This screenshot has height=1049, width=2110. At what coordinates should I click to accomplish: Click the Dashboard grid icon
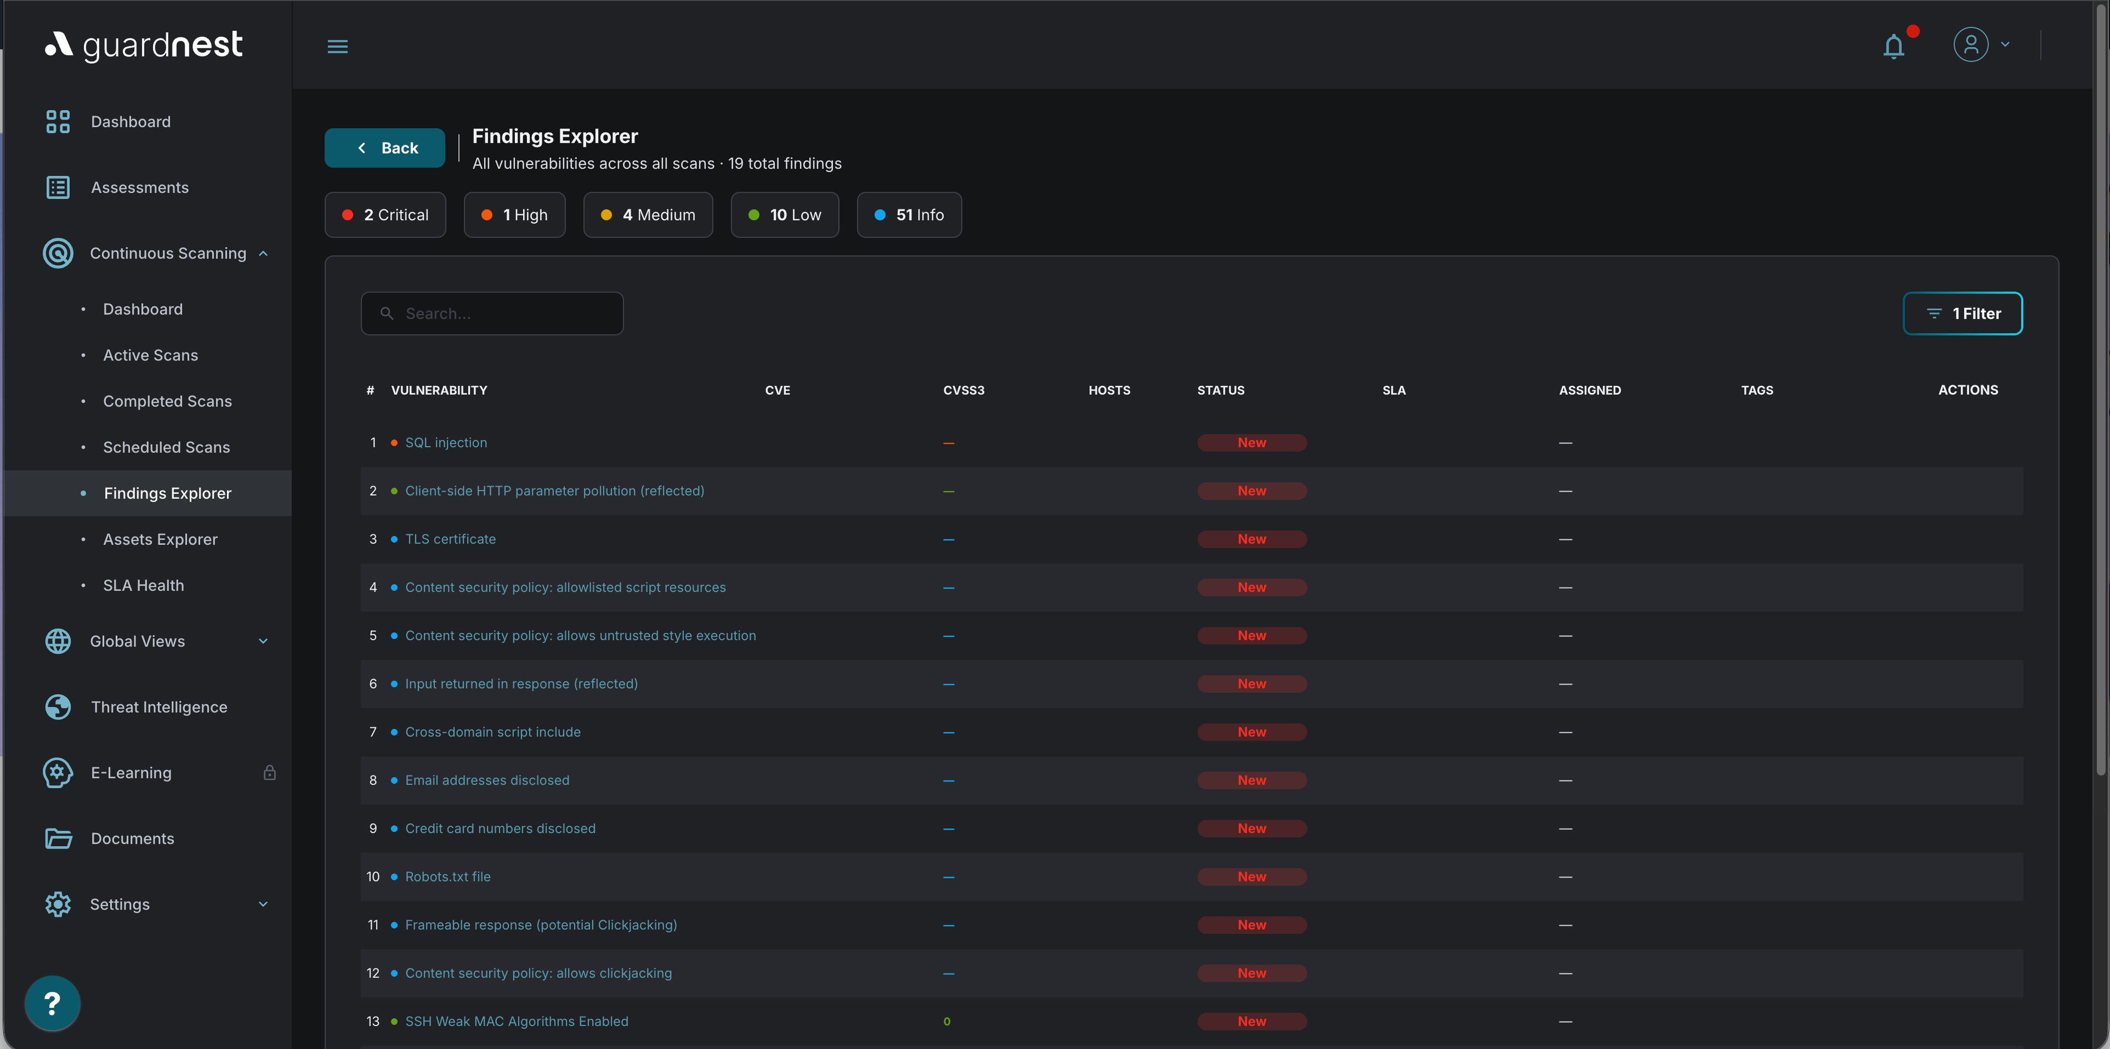58,122
